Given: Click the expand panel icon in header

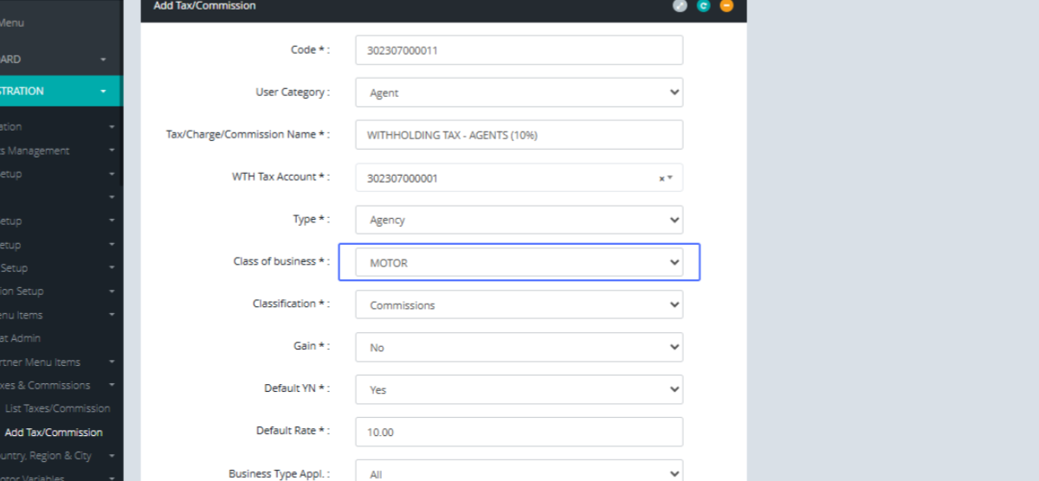Looking at the screenshot, I should 680,6.
